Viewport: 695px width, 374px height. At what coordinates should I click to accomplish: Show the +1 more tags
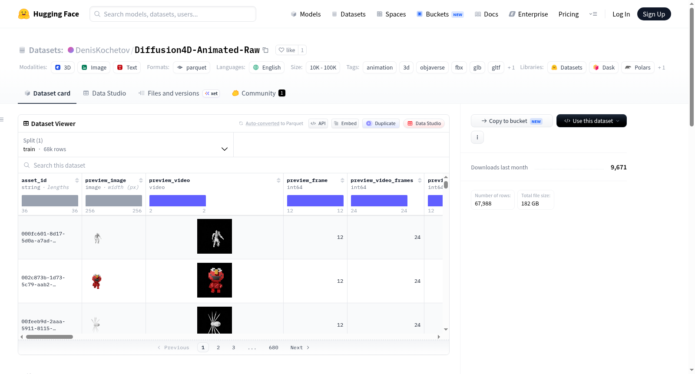click(511, 68)
